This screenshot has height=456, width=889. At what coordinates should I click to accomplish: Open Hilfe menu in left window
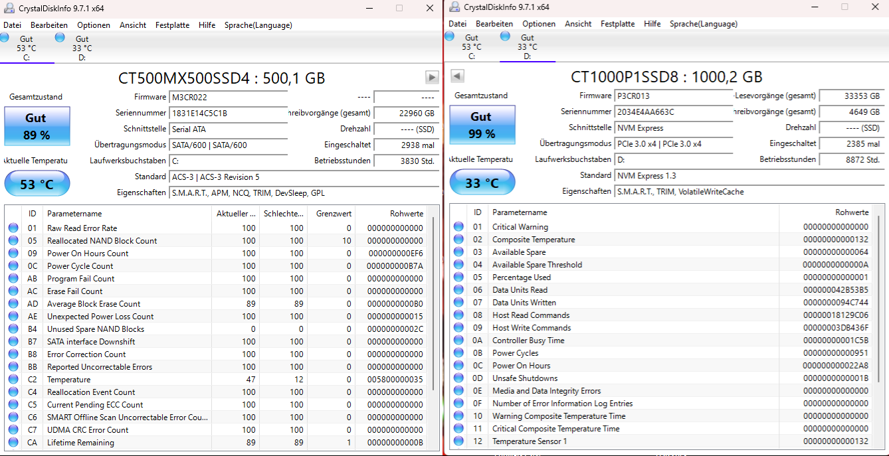207,25
